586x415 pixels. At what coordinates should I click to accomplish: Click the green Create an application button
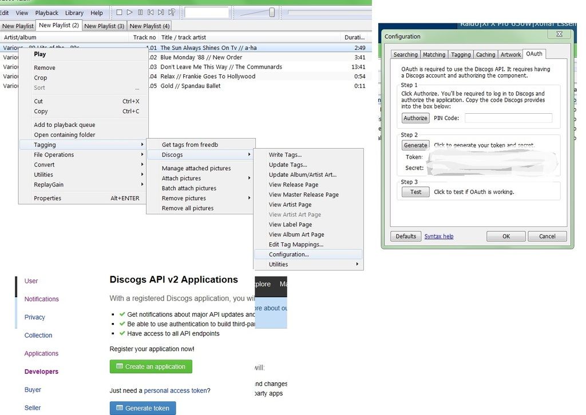(151, 366)
